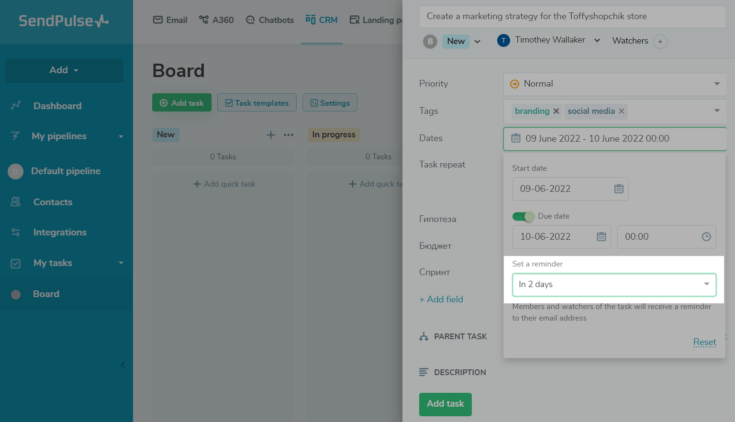The height and width of the screenshot is (422, 735).
Task: Add a watcher with the plus icon
Action: tap(660, 42)
